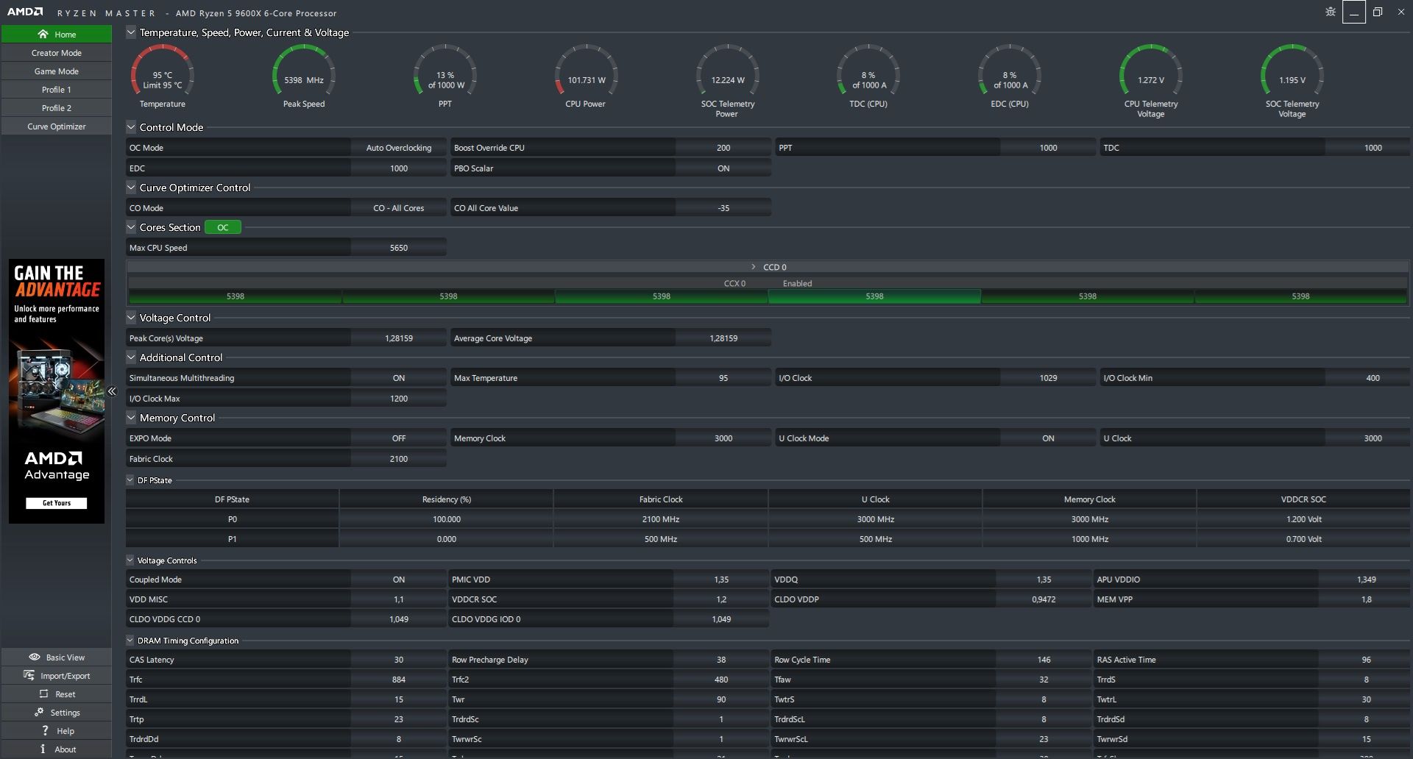Click the bug report icon in title bar
The image size is (1413, 759).
point(1331,12)
